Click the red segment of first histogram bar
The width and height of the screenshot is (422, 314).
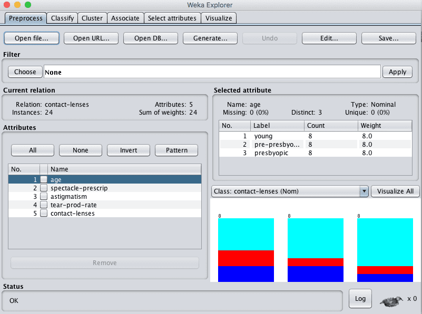point(246,258)
